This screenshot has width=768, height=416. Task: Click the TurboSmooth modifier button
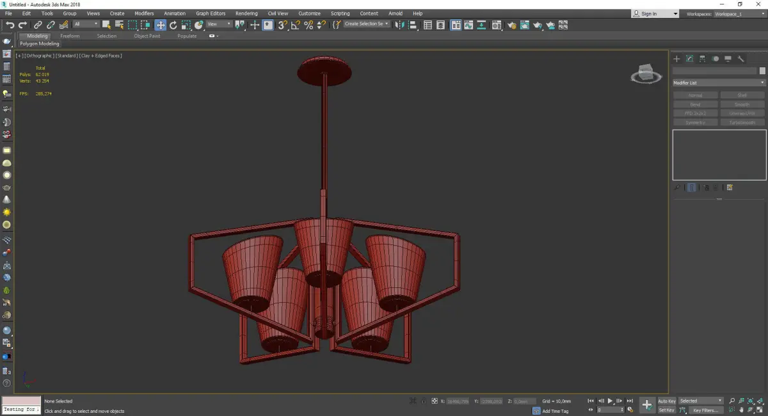coord(742,122)
